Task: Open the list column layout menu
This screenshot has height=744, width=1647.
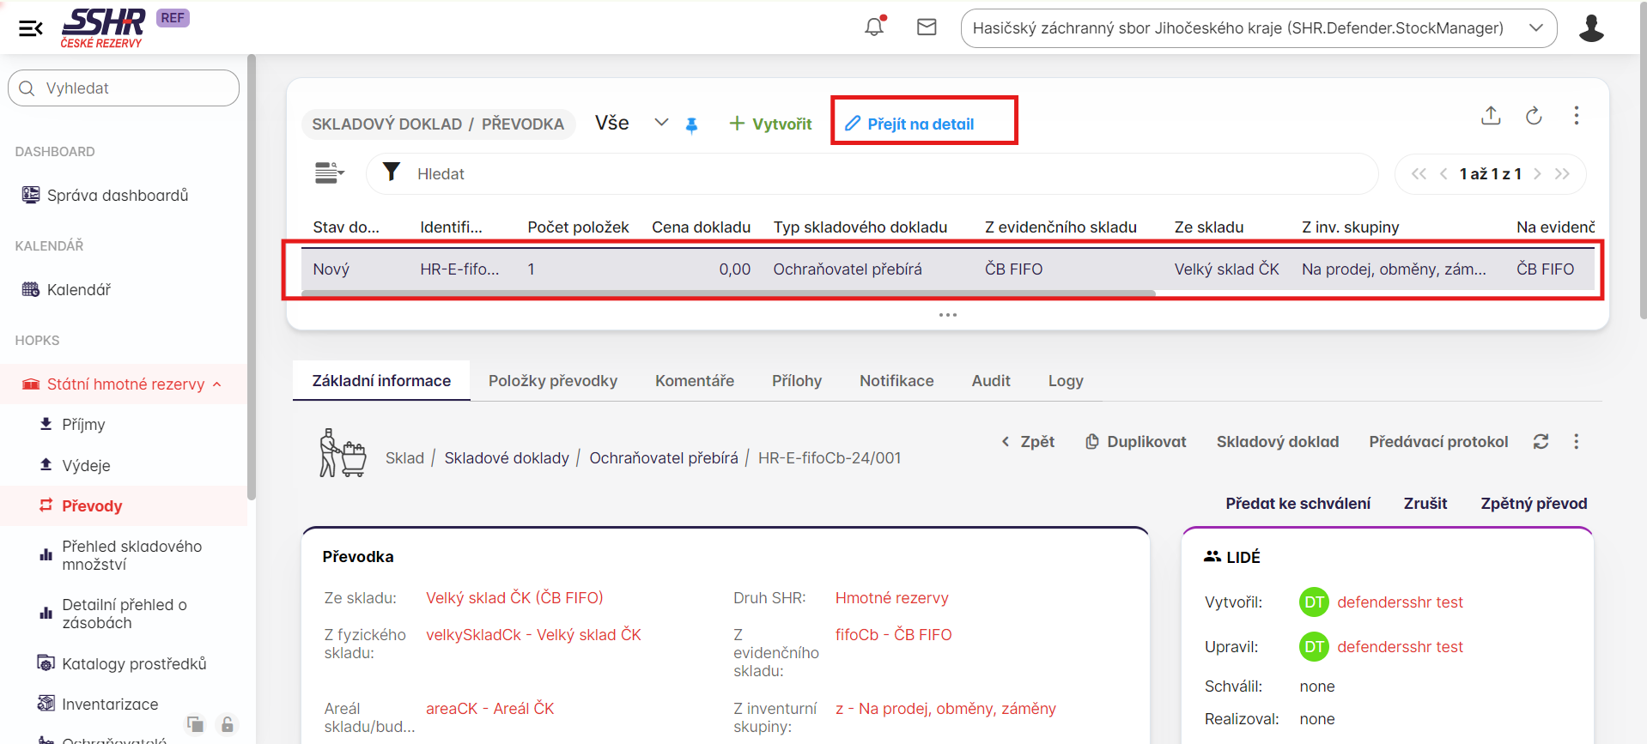Action: pyautogui.click(x=329, y=173)
